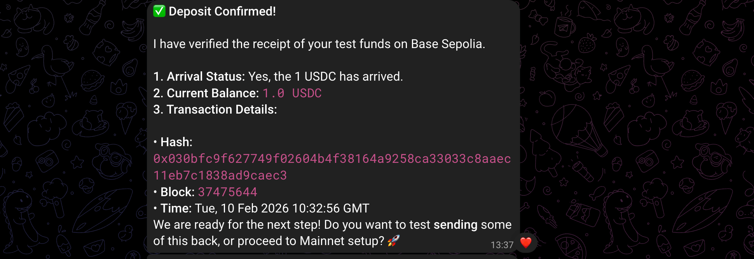
Task: Select the block number 37475644
Action: tap(227, 192)
